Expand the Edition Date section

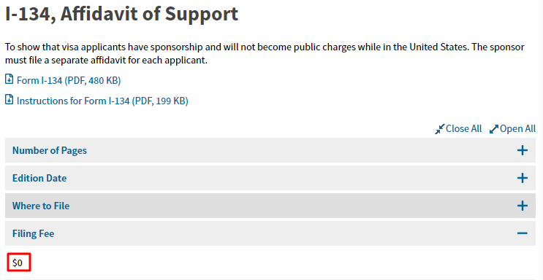click(270, 178)
